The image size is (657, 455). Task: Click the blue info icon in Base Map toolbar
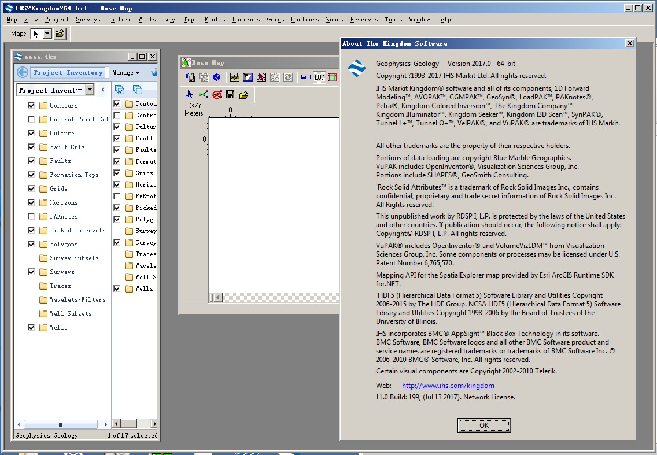217,77
